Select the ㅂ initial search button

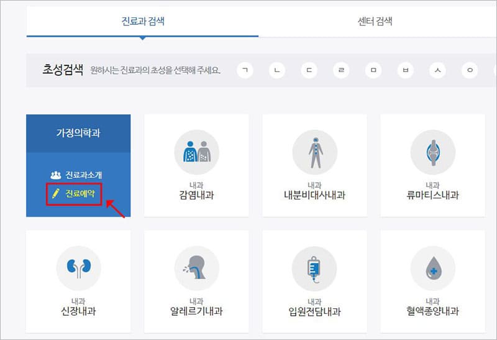pyautogui.click(x=405, y=70)
